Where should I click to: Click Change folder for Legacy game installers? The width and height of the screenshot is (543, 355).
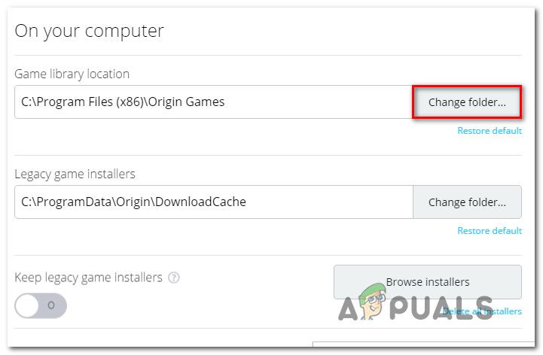tap(467, 202)
